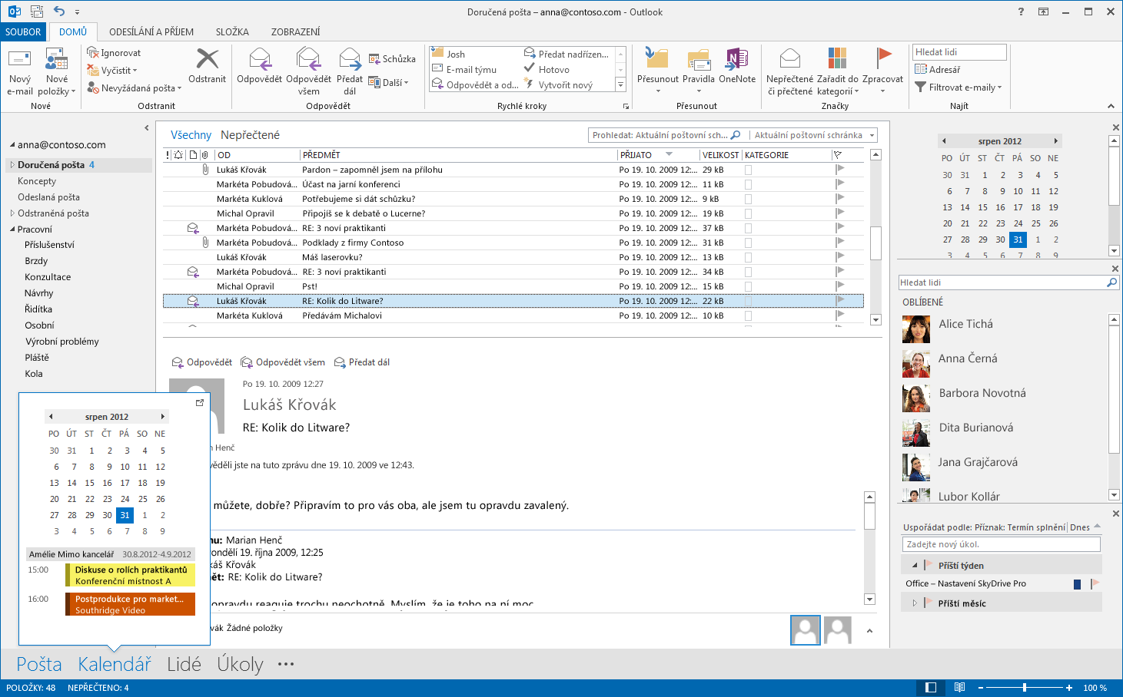Reply using the ribbon Odpovědět button
Viewport: 1123px width, 697px height.
259,66
